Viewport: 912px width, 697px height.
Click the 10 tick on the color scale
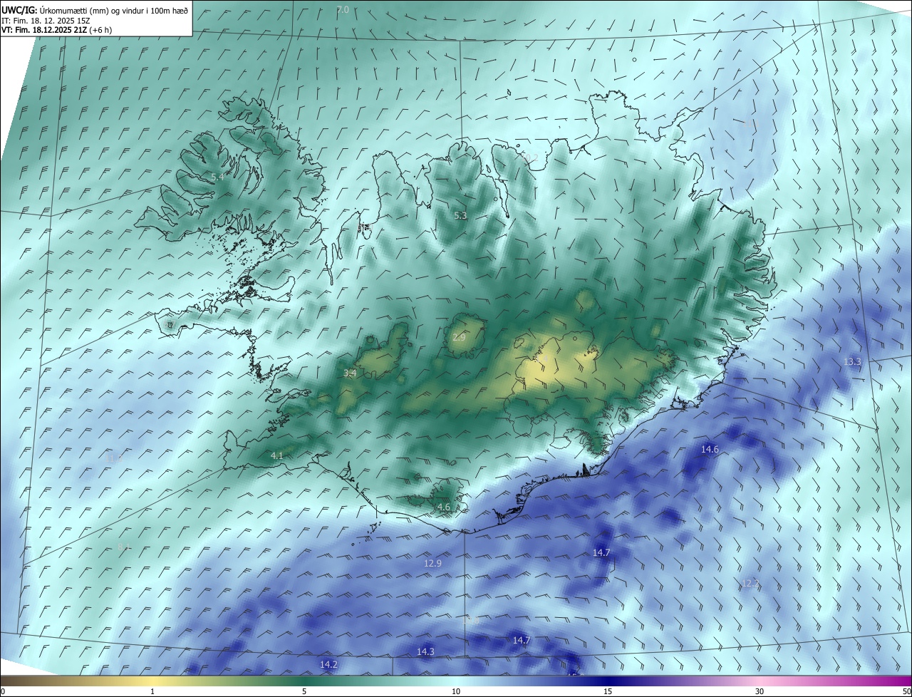tap(456, 692)
